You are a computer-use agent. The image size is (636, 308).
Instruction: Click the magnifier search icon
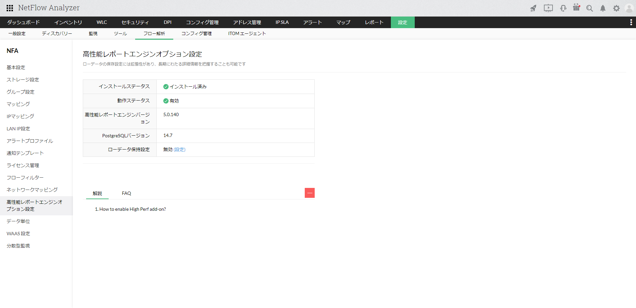click(589, 8)
